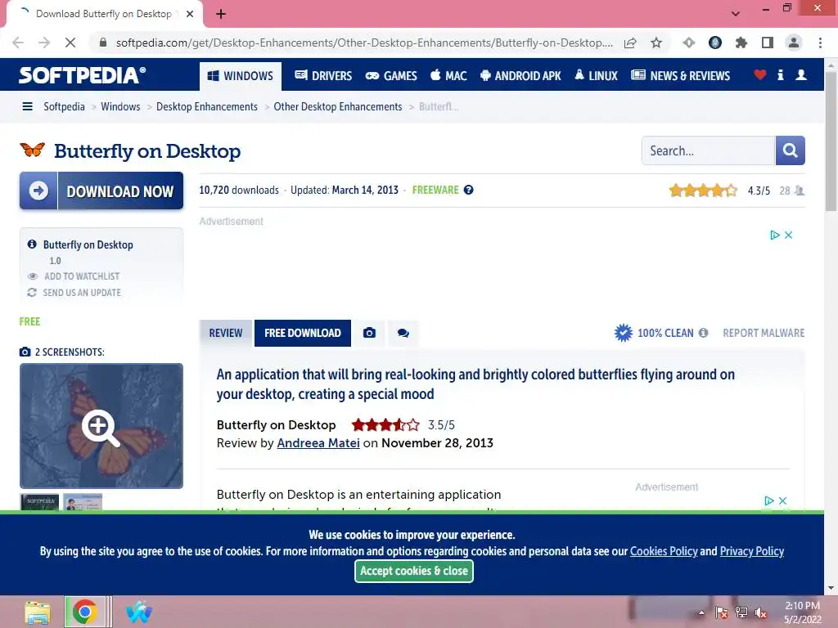
Task: Click the Freeware help question icon
Action: (468, 190)
